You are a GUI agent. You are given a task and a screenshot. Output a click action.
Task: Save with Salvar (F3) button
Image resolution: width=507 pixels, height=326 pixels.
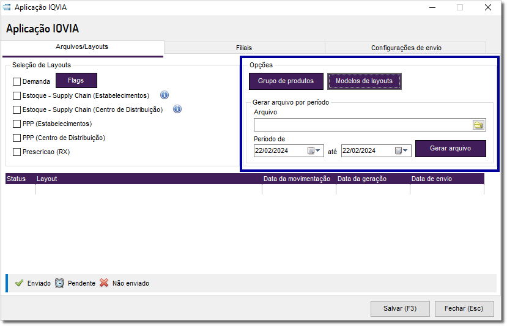point(400,308)
